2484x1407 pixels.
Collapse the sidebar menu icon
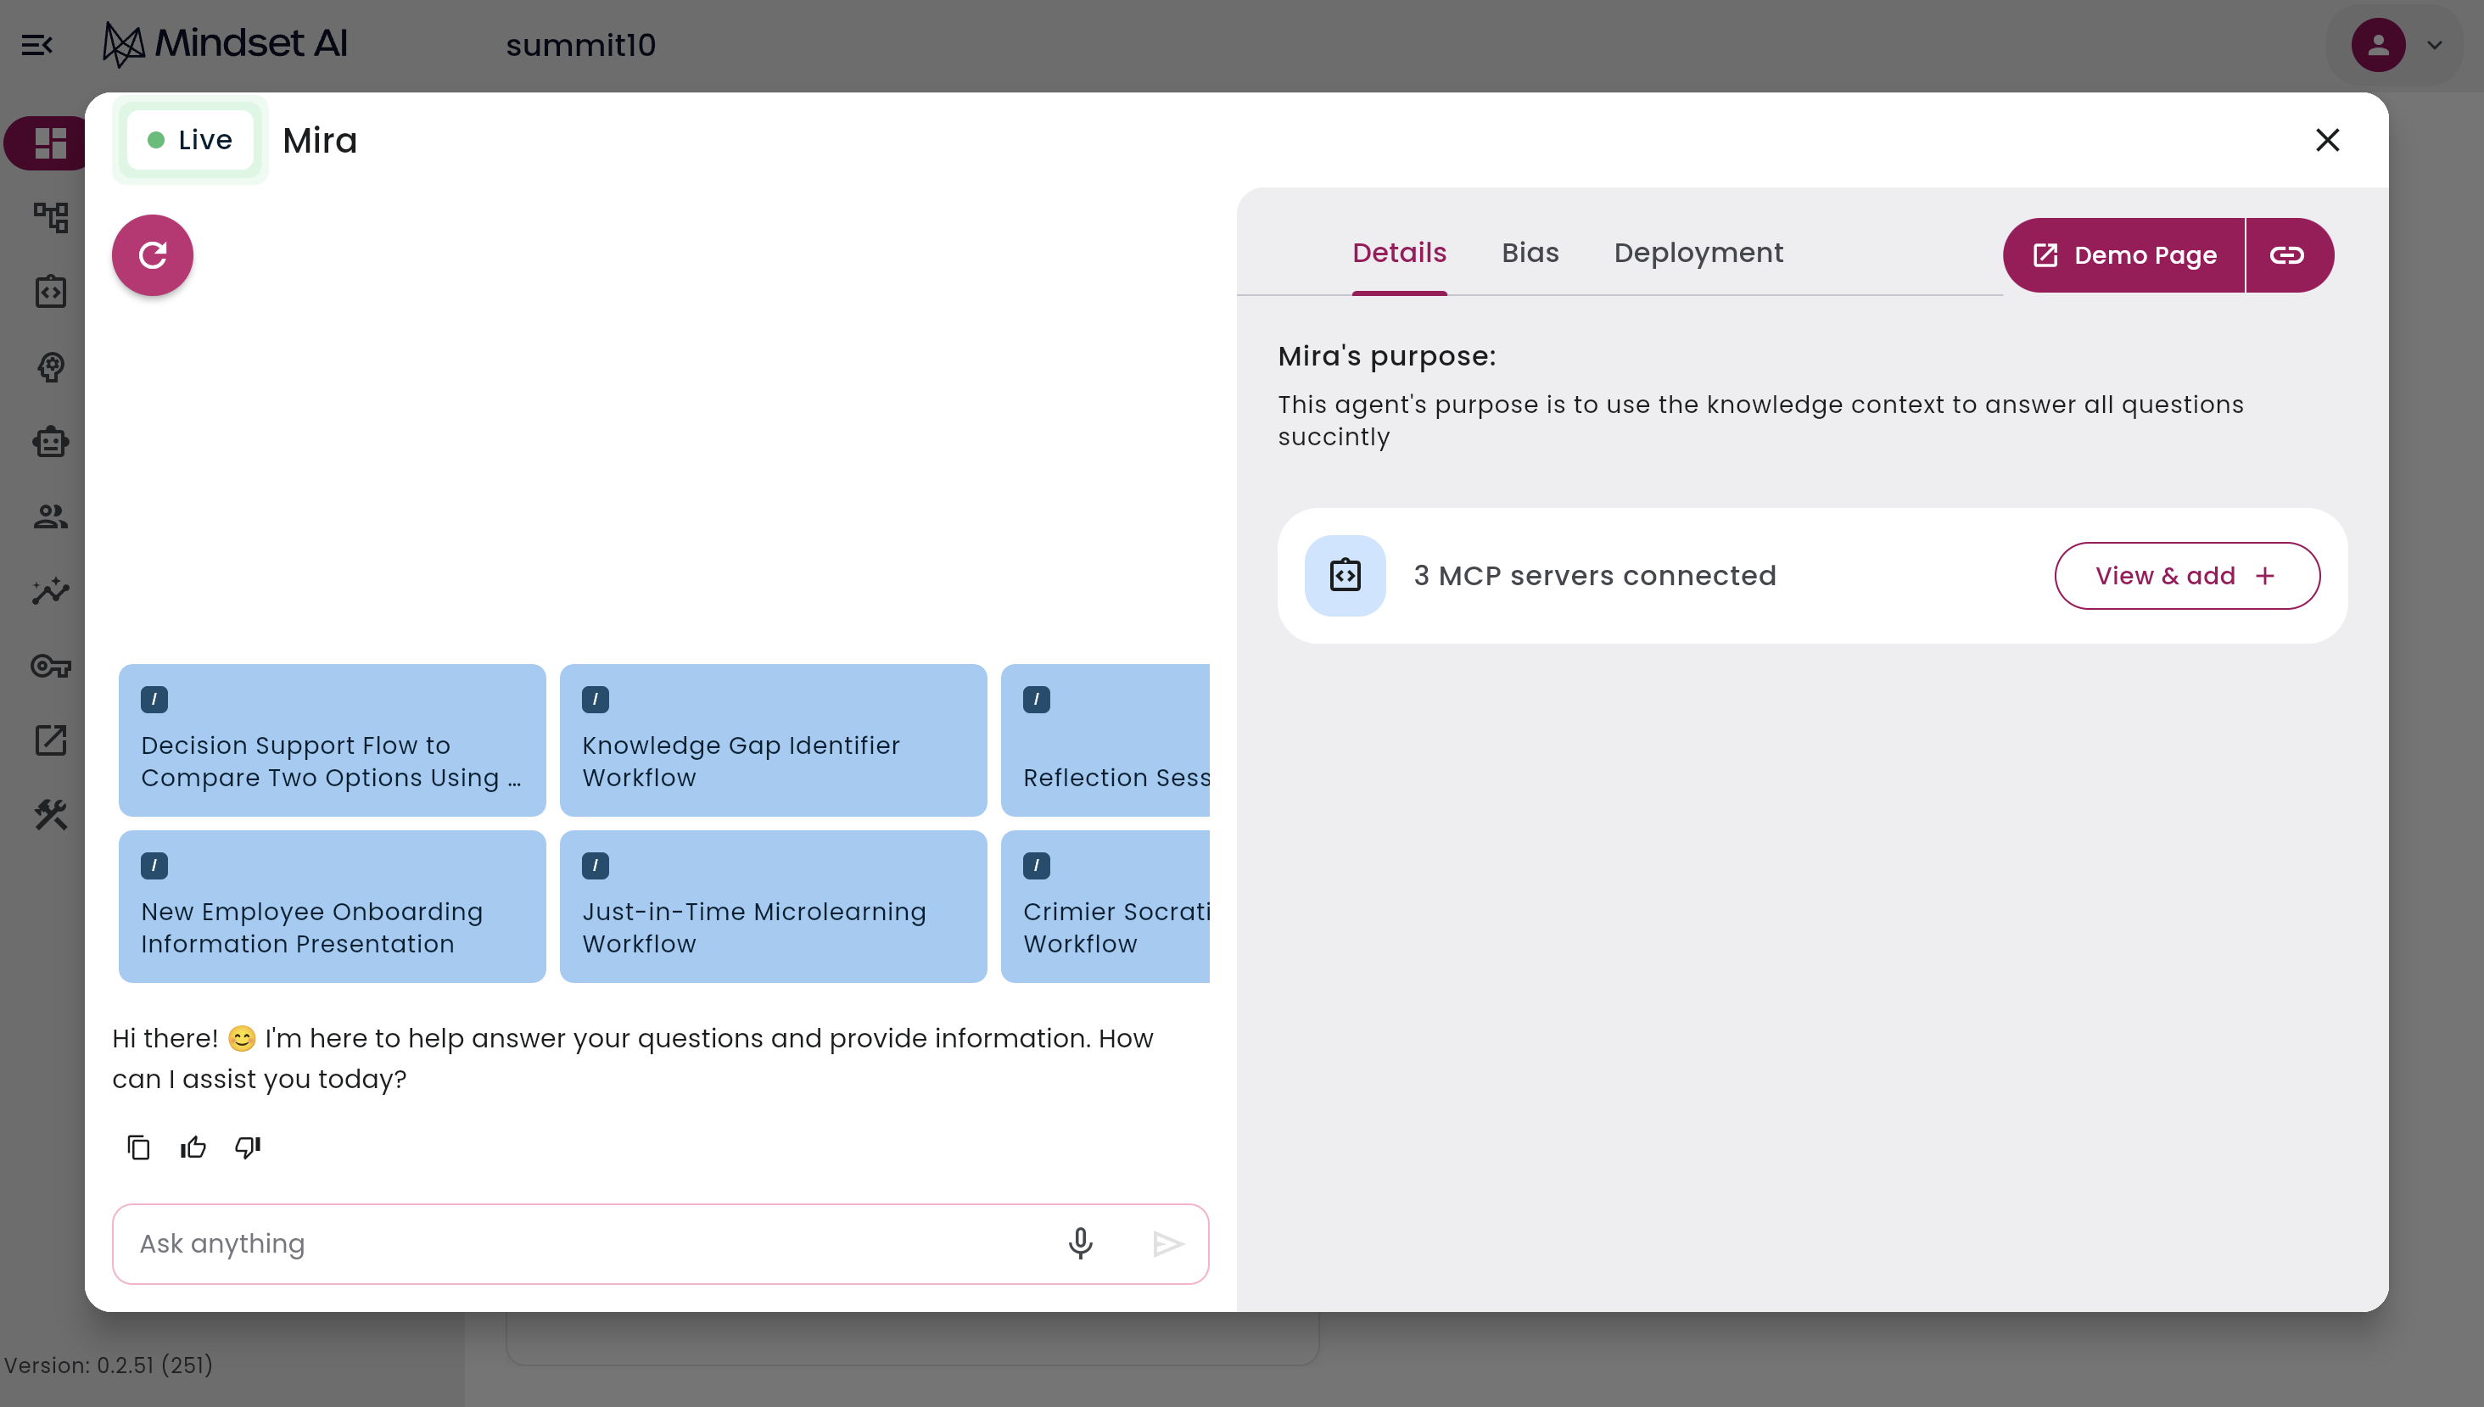[36, 44]
